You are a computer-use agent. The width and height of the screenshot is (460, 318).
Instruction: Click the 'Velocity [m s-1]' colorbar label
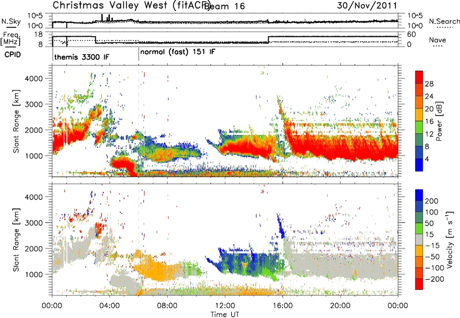449,239
